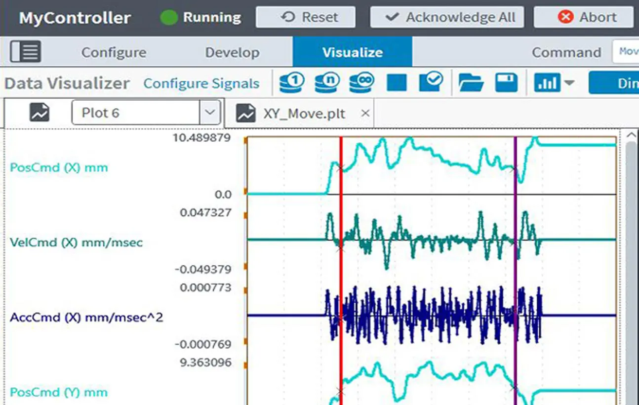This screenshot has width=639, height=405.
Task: Click the collect N points icon
Action: coord(327,82)
